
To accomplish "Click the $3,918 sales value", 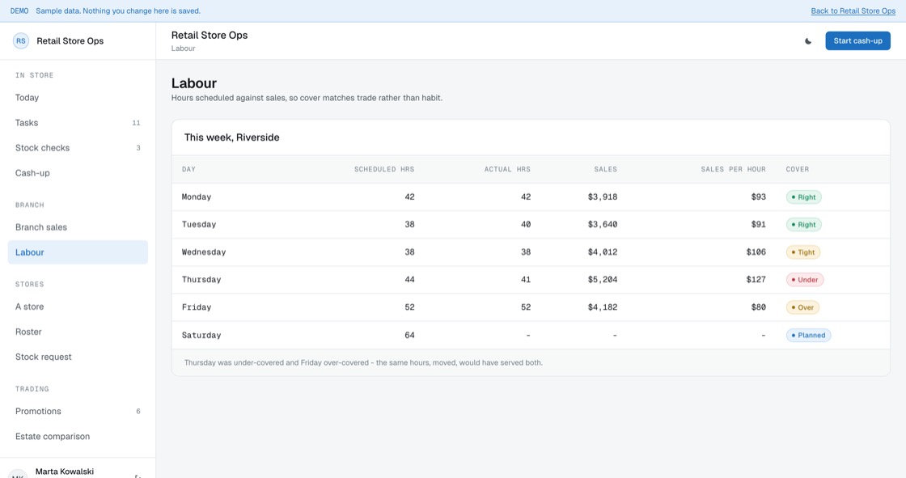I will coord(603,197).
